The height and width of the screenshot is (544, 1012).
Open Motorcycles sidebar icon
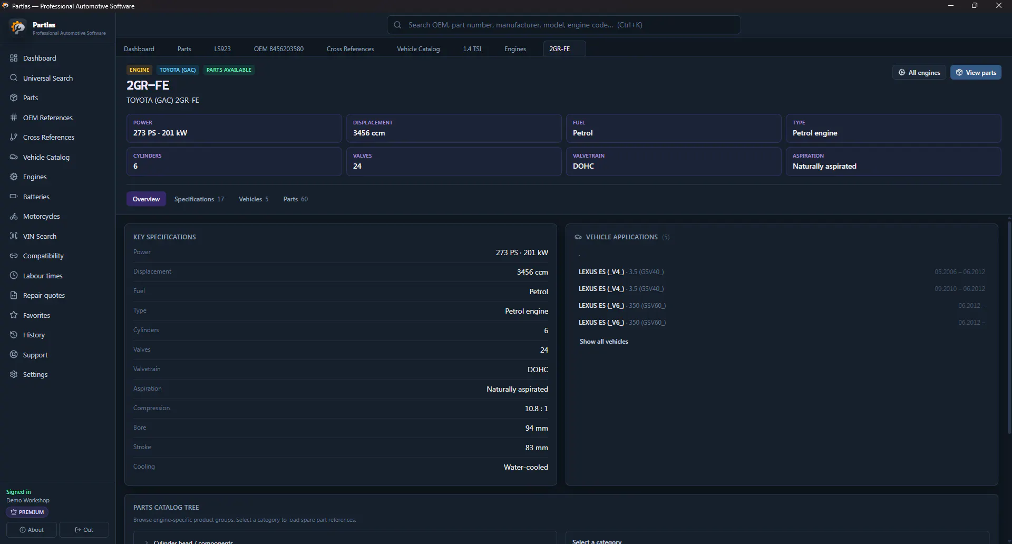[x=14, y=216]
